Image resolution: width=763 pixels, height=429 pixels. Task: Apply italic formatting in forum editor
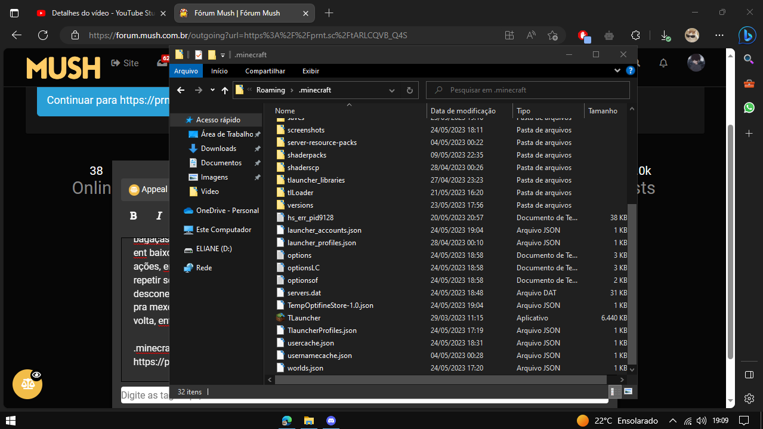(x=159, y=216)
